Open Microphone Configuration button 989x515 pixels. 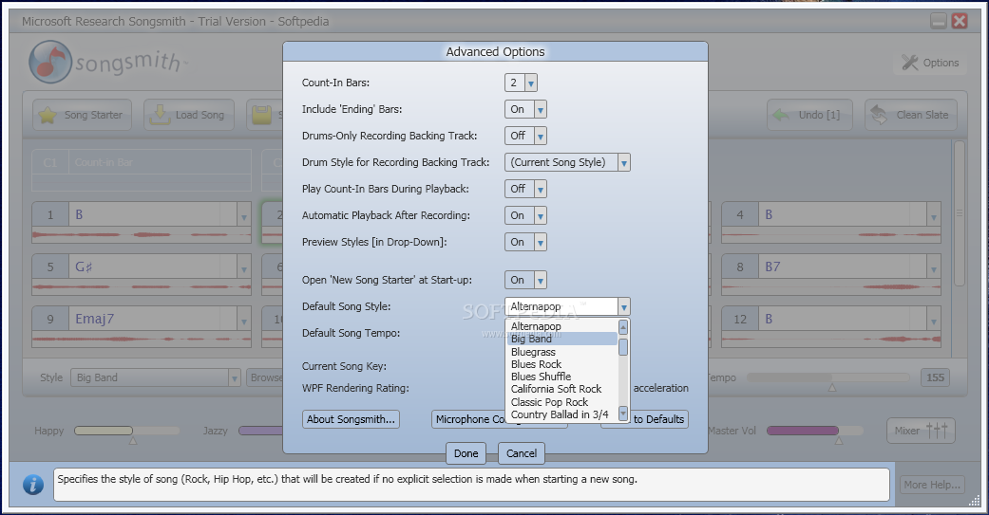[x=469, y=419]
